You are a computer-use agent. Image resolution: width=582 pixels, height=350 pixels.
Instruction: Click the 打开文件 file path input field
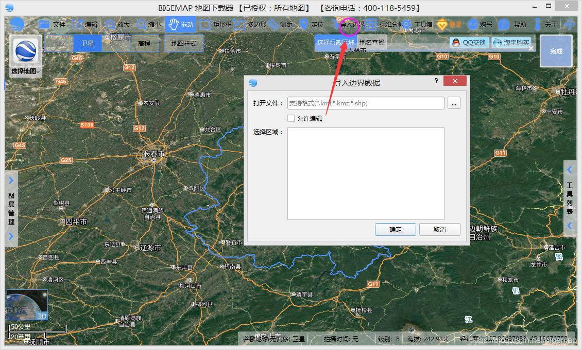[366, 103]
